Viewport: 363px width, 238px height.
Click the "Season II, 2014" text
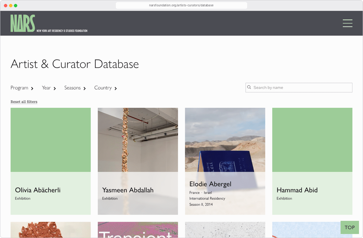pos(201,204)
